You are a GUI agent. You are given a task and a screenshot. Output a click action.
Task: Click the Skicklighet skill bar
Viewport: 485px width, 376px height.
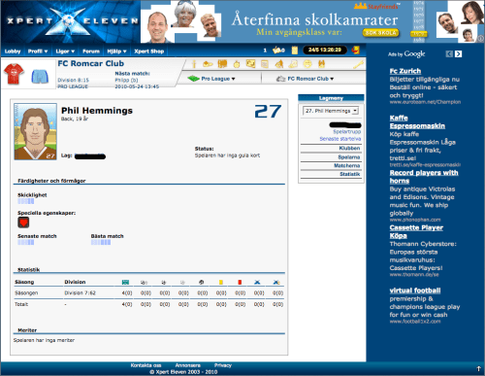click(26, 201)
